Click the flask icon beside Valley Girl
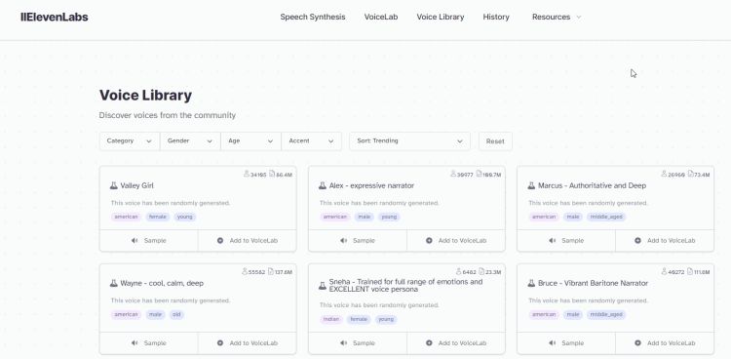 click(x=114, y=185)
